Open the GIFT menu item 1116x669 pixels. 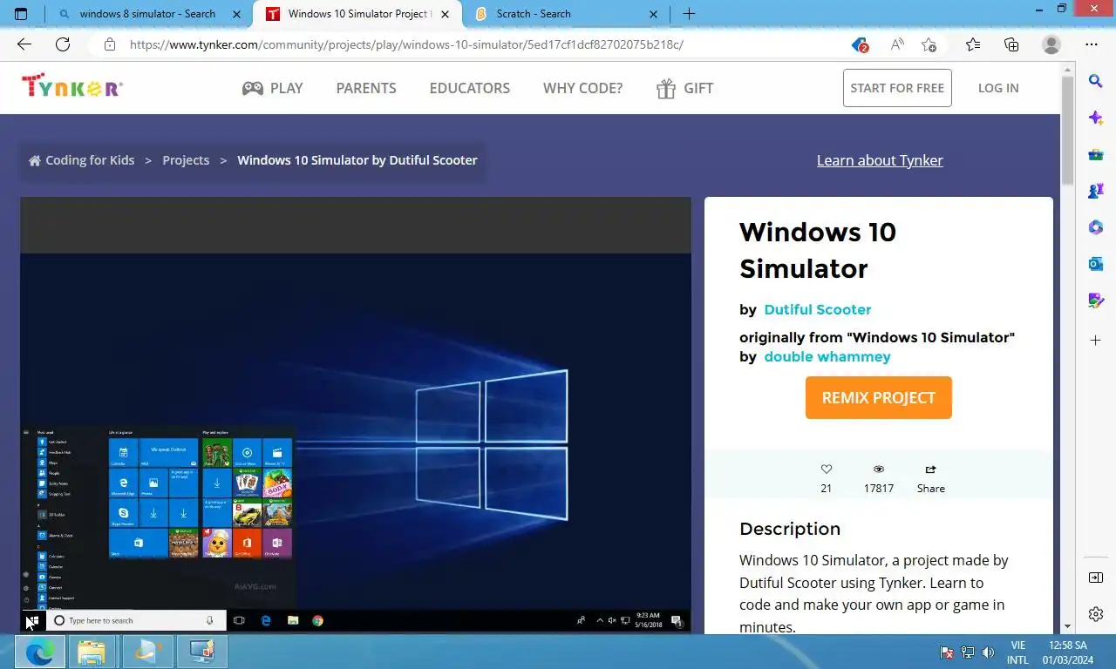pos(684,88)
